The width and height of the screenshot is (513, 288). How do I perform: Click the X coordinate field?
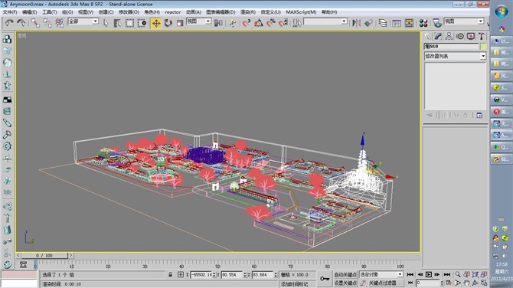click(201, 275)
